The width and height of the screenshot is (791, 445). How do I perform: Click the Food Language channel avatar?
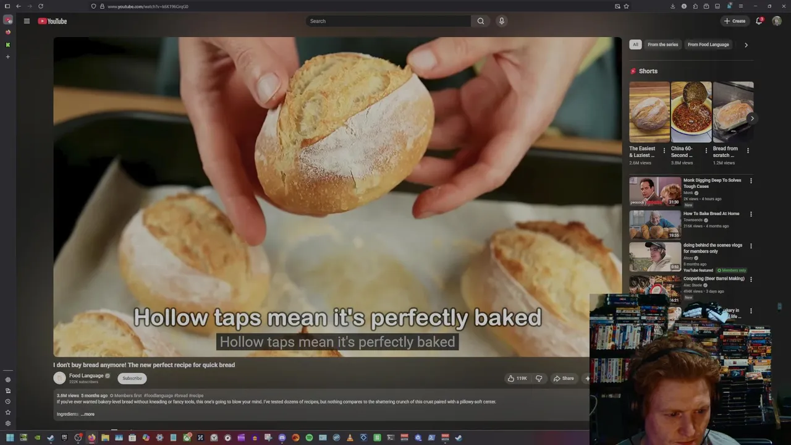pyautogui.click(x=59, y=378)
